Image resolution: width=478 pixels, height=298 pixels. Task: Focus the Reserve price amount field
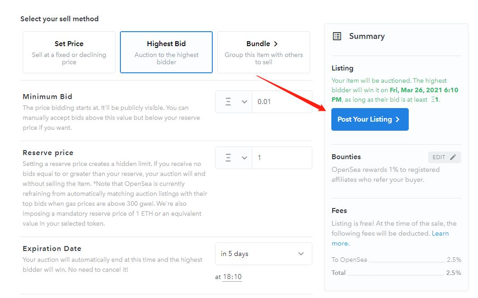coord(282,158)
